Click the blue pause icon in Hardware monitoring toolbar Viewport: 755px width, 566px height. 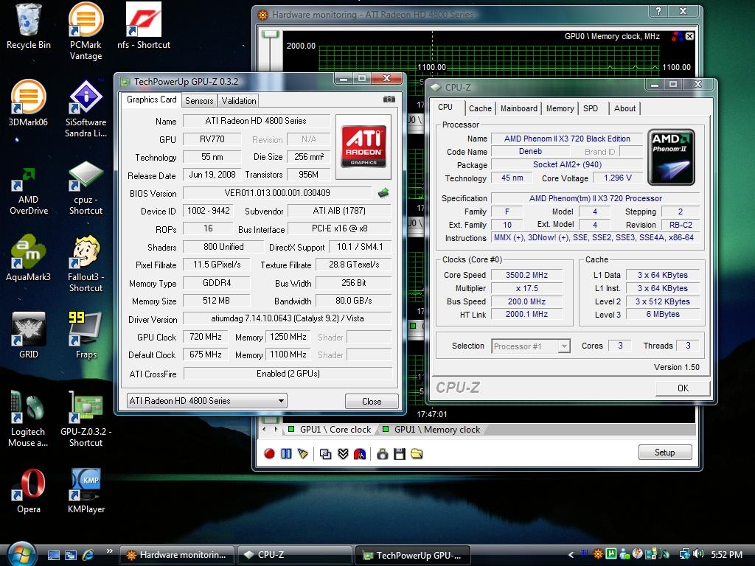[286, 453]
